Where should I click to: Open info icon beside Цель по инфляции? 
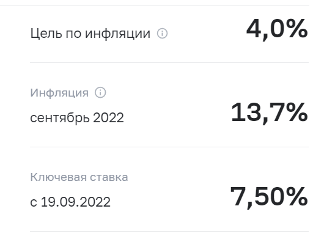tap(162, 34)
